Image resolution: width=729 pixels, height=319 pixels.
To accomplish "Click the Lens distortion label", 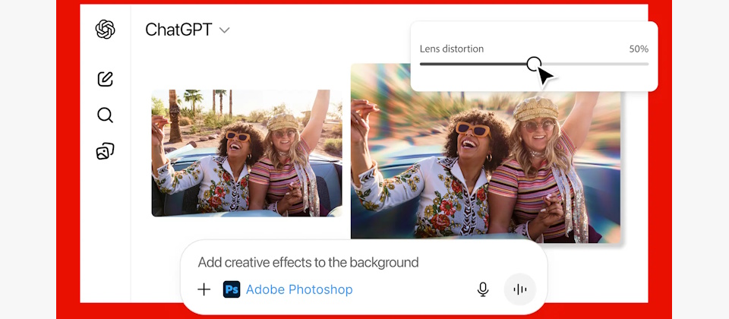I will tap(452, 49).
